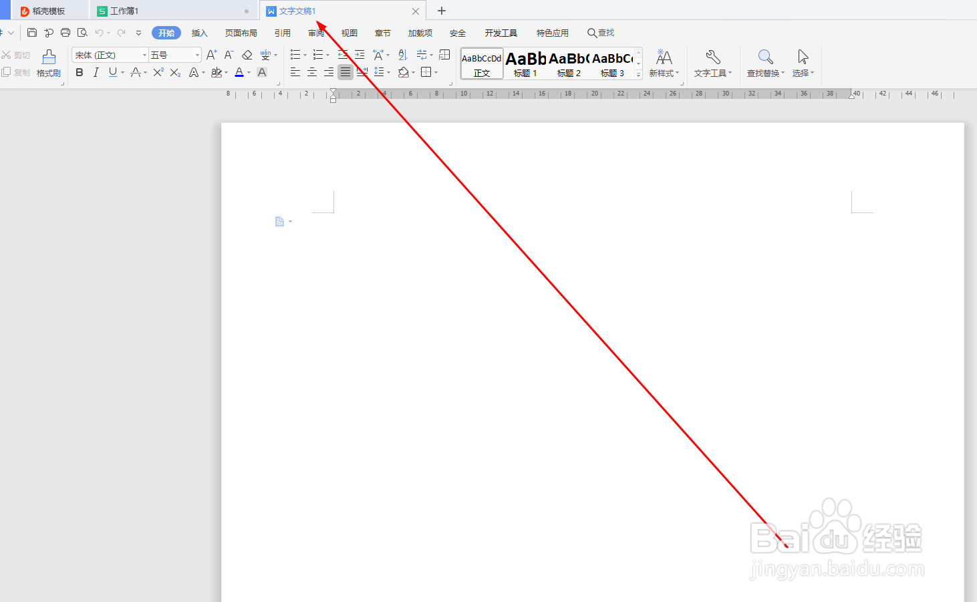Open the 视图 (View) tab
Viewport: 977px width, 602px height.
tap(350, 33)
